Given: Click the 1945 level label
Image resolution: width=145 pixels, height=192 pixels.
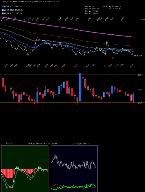Looking at the screenshot, I should click(x=140, y=90).
